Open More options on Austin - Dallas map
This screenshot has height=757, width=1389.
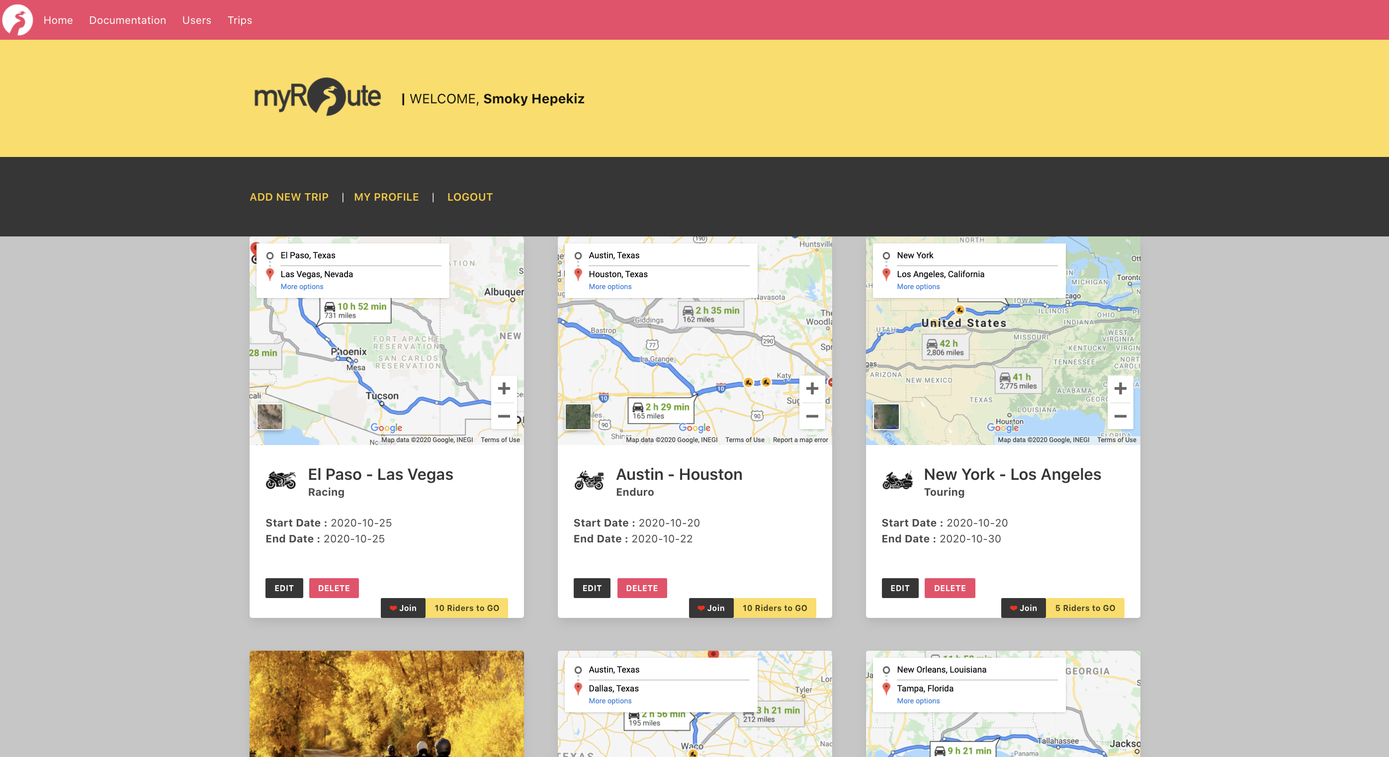pyautogui.click(x=610, y=701)
